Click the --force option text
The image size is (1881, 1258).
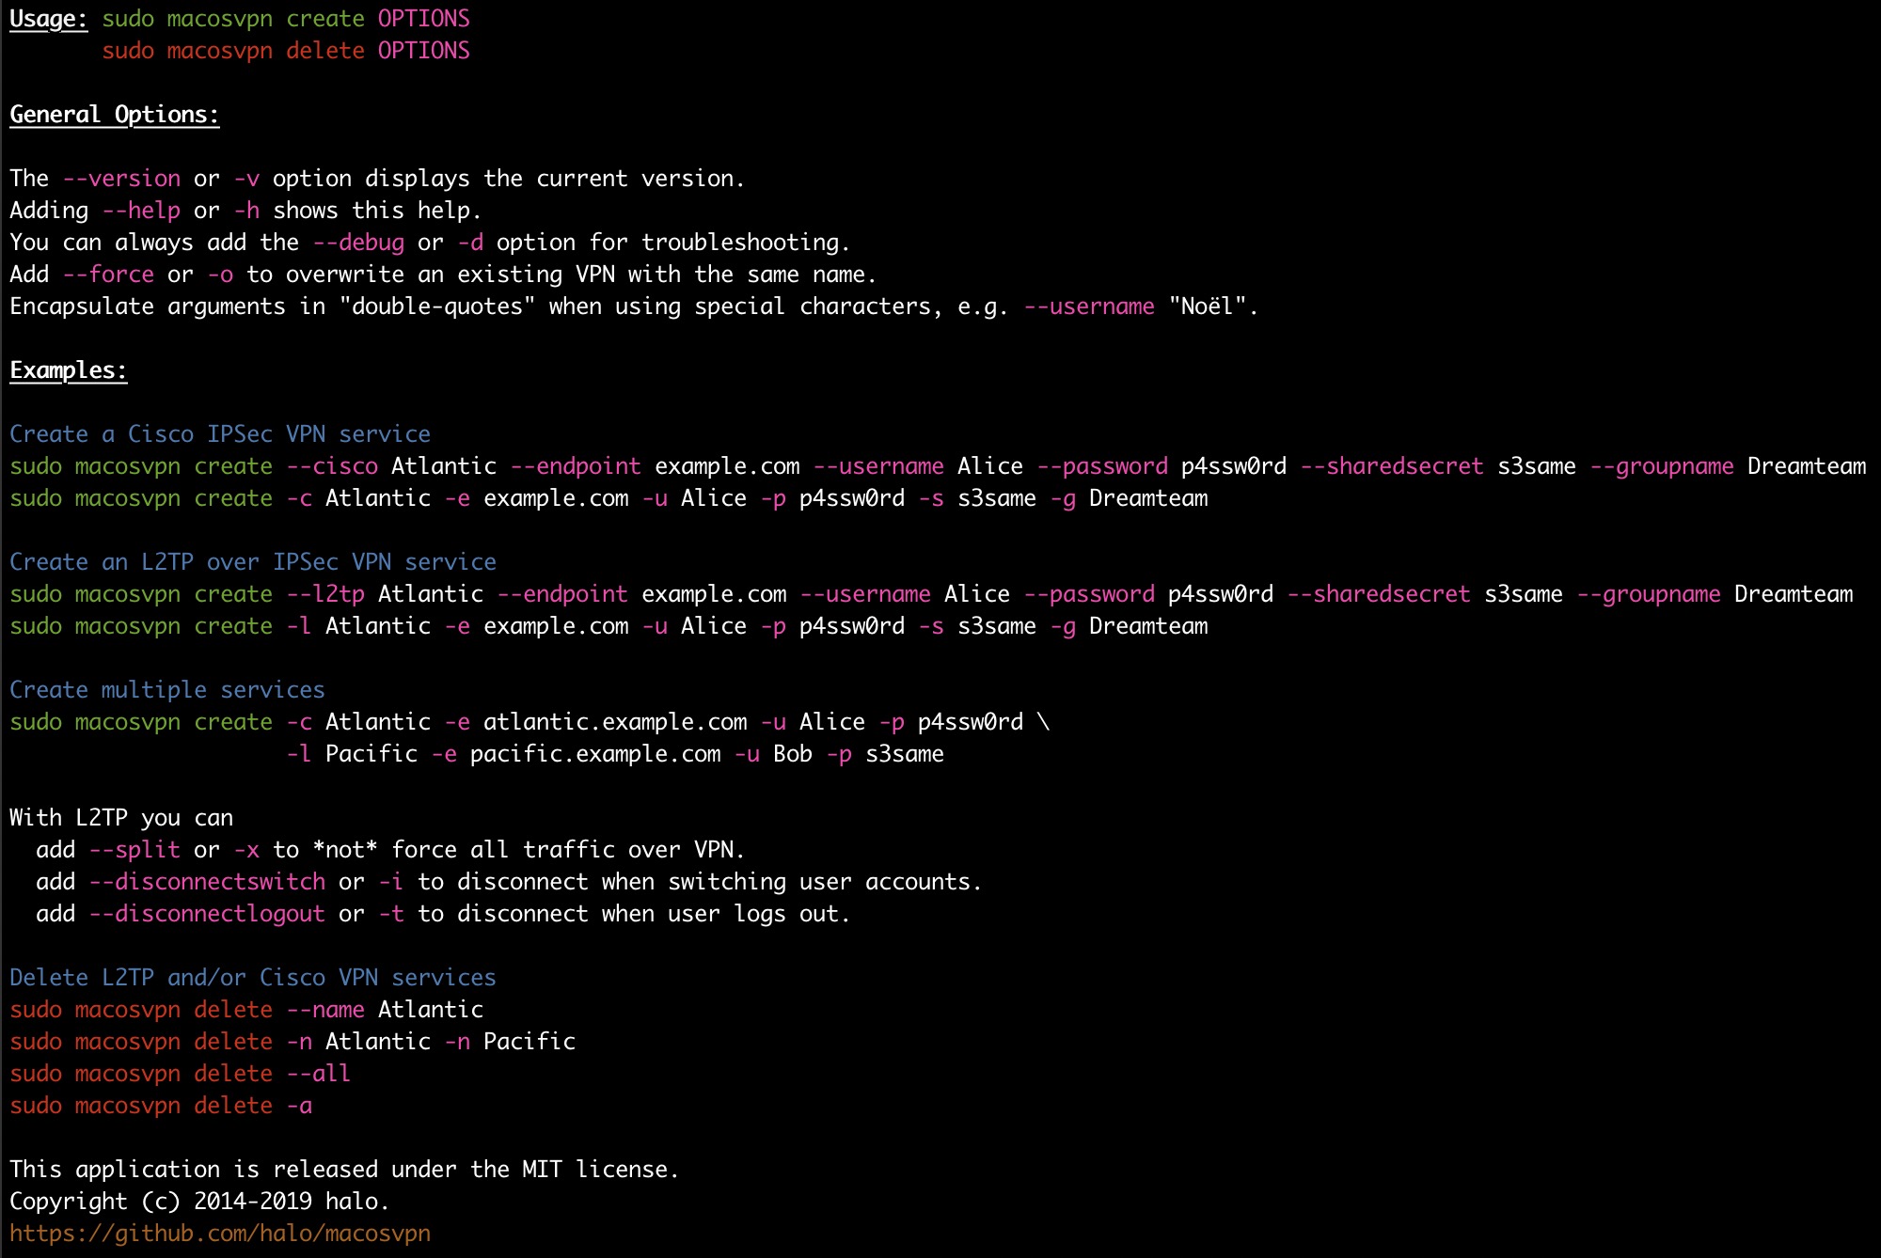pyautogui.click(x=108, y=275)
